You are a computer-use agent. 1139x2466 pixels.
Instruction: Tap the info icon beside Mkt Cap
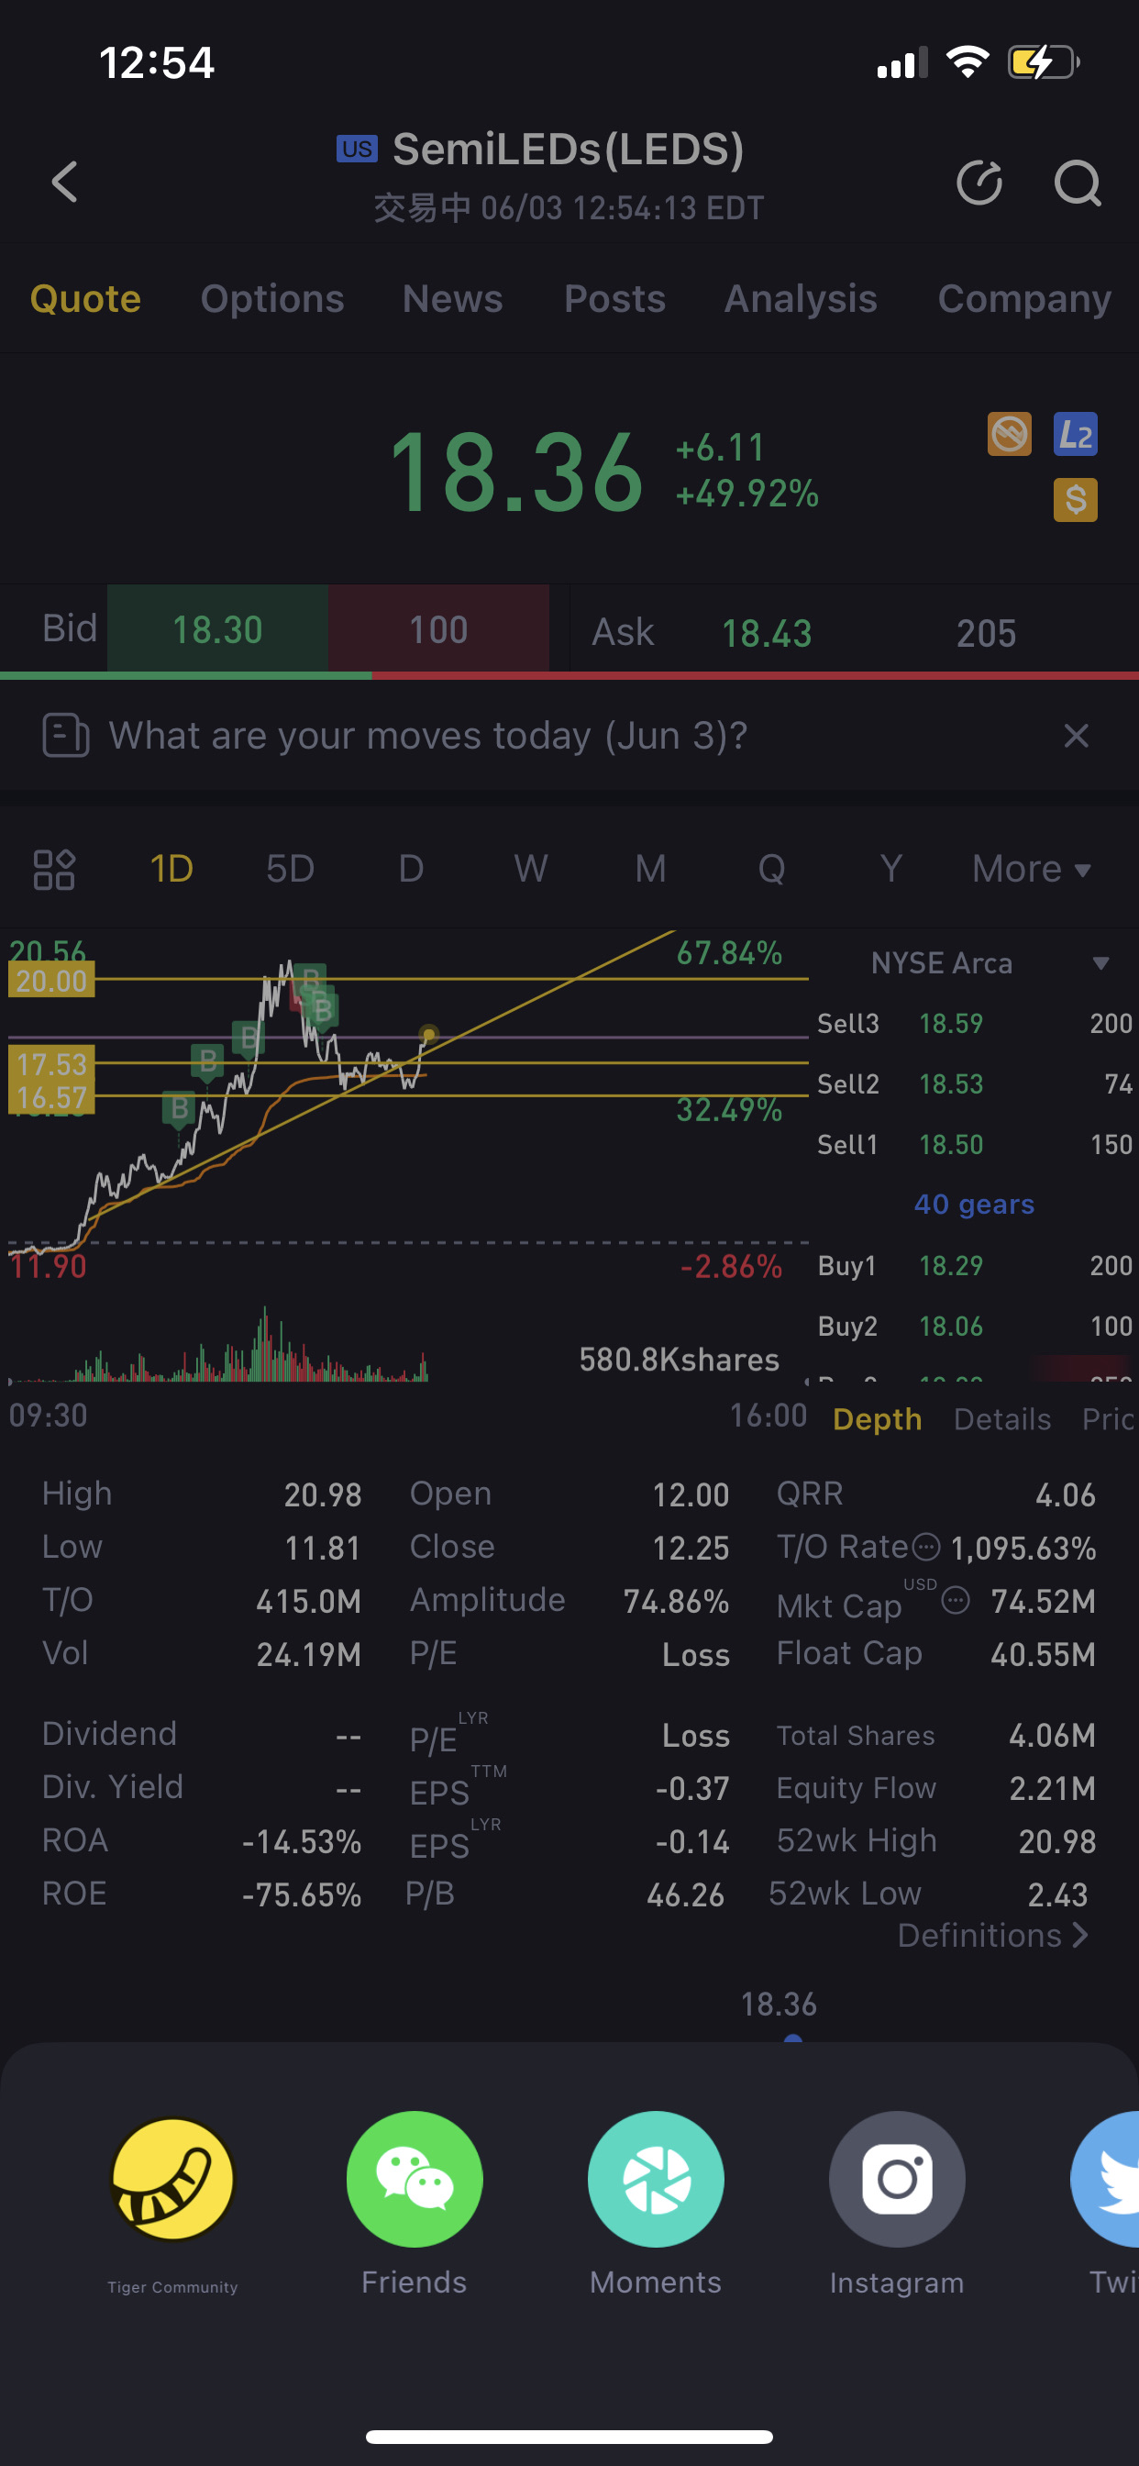point(956,1600)
